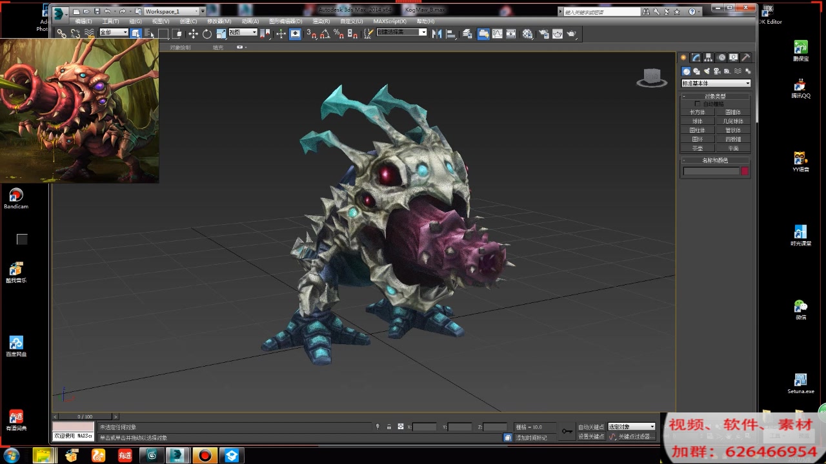Open the 编辑(E) menu
The height and width of the screenshot is (464, 826).
pos(84,21)
